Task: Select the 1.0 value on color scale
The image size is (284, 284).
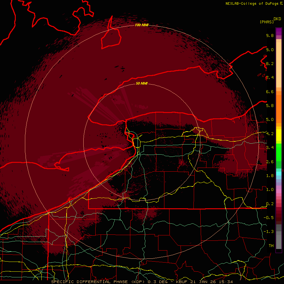Action: (x=270, y=189)
